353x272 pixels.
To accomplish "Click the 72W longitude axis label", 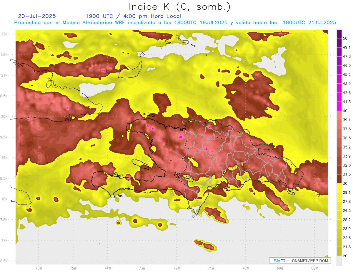I will [x=176, y=268].
